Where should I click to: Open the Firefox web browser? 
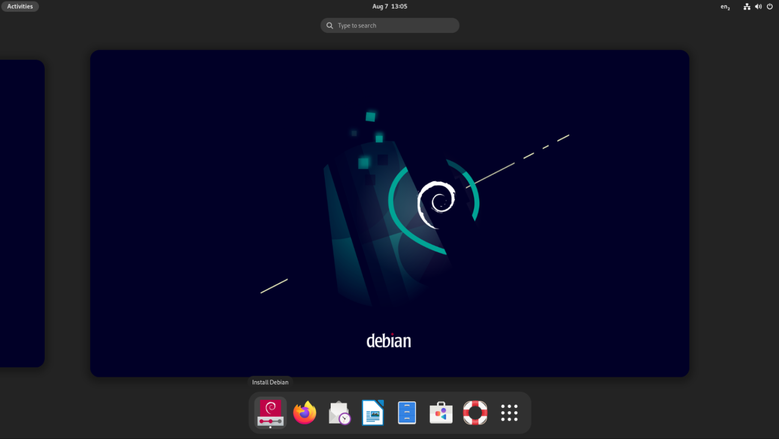point(304,413)
